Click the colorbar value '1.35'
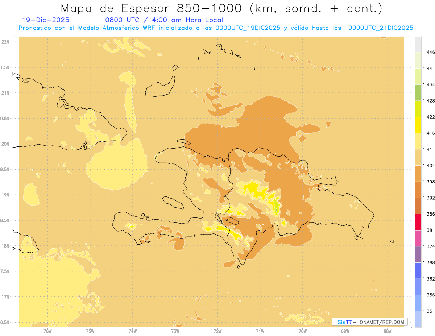 pos(427,311)
